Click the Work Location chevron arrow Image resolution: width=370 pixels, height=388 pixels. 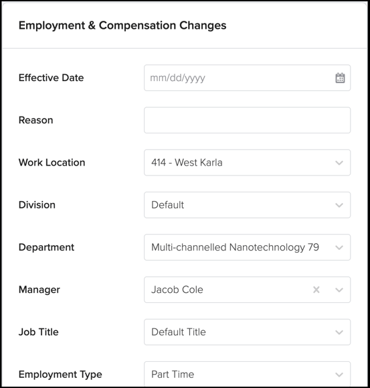click(x=339, y=163)
